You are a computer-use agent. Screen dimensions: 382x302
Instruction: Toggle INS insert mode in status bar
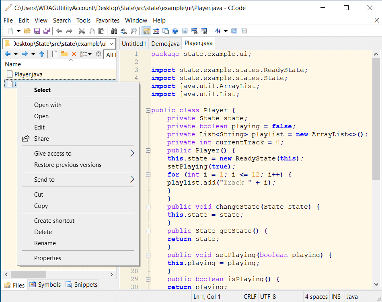click(336, 297)
